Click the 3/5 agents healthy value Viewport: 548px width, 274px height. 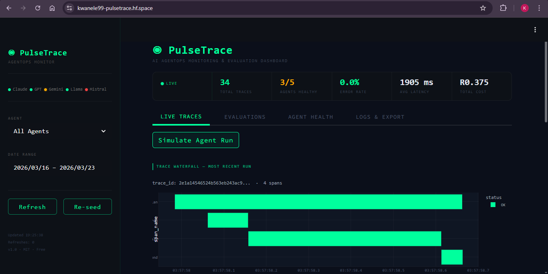[x=287, y=82]
